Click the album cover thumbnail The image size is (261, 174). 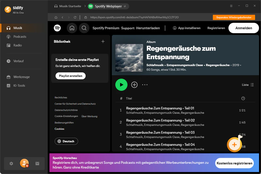pyautogui.click(x=129, y=58)
